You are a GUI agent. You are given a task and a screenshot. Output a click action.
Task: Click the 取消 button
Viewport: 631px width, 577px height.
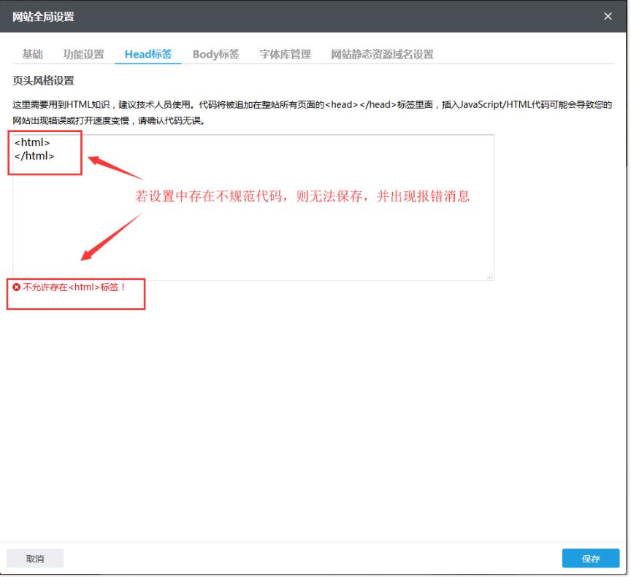35,559
